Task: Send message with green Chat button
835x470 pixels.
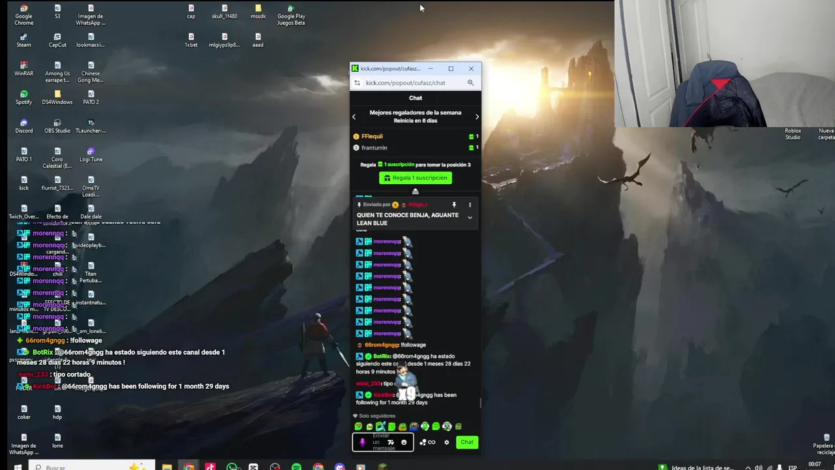Action: (467, 442)
